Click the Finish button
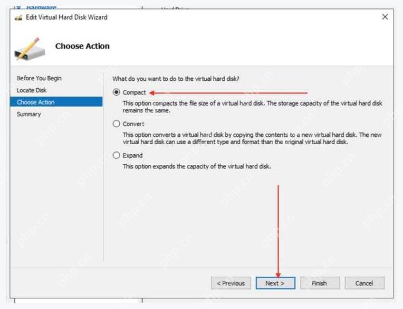The height and width of the screenshot is (309, 403). 320,283
